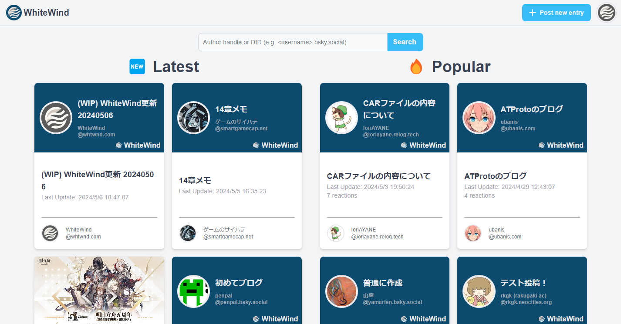Click the WhiteWind logo in the header

point(14,13)
